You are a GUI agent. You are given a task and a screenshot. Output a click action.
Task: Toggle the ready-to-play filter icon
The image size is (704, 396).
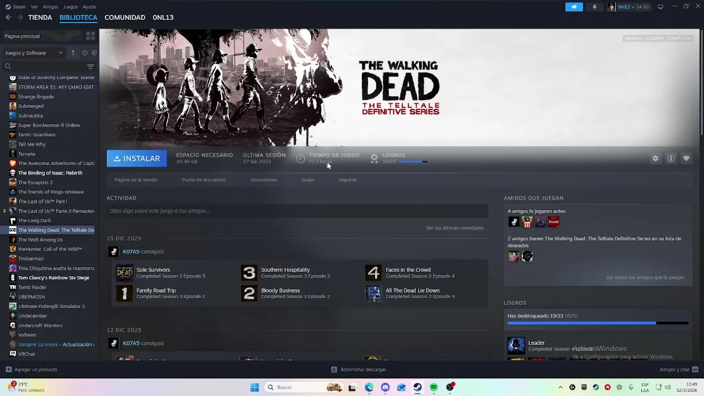(x=94, y=53)
